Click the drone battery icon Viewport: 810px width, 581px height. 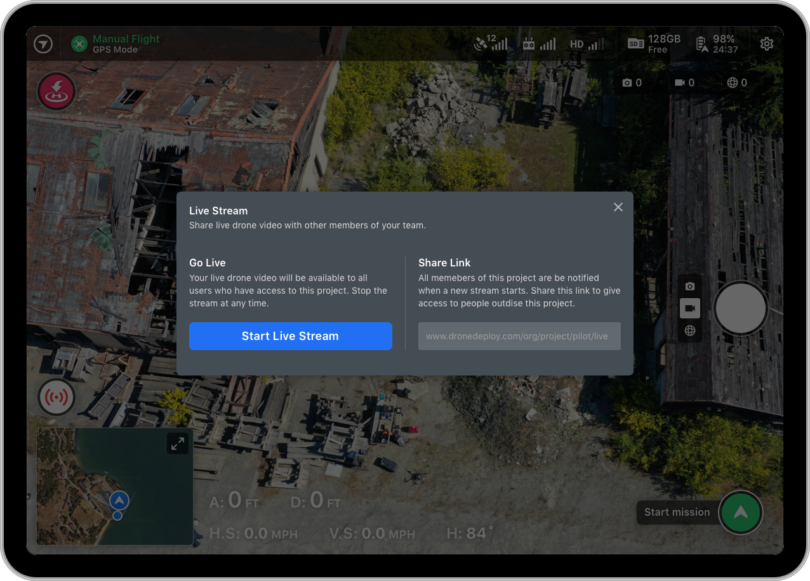tap(702, 44)
